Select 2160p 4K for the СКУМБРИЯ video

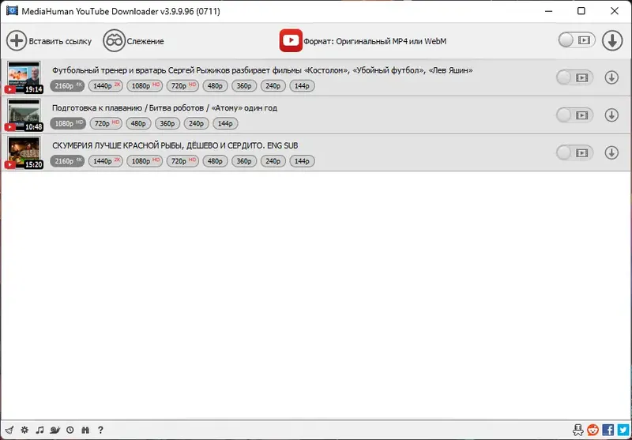click(x=67, y=161)
